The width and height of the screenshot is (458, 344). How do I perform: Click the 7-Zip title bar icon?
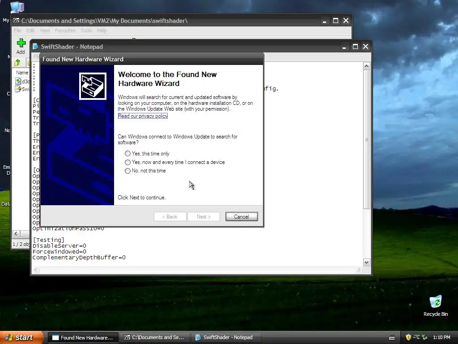16,21
